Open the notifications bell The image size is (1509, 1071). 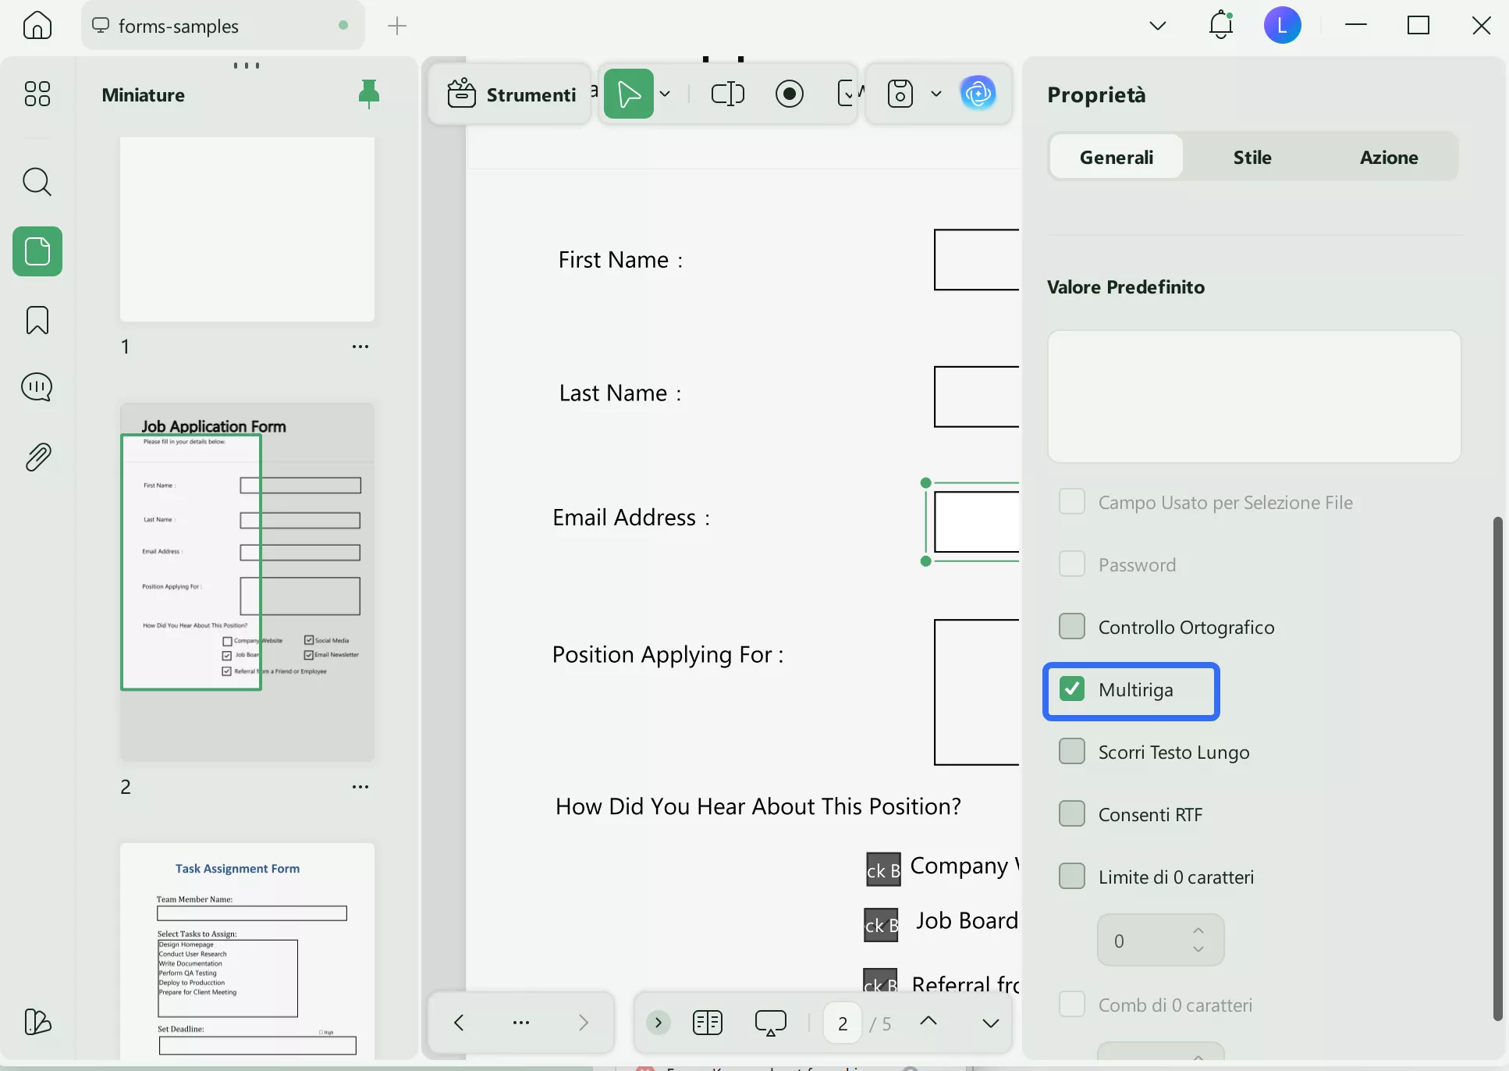1221,26
